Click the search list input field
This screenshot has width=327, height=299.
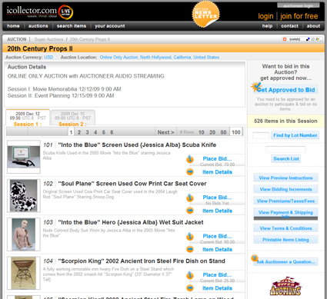coord(285,149)
